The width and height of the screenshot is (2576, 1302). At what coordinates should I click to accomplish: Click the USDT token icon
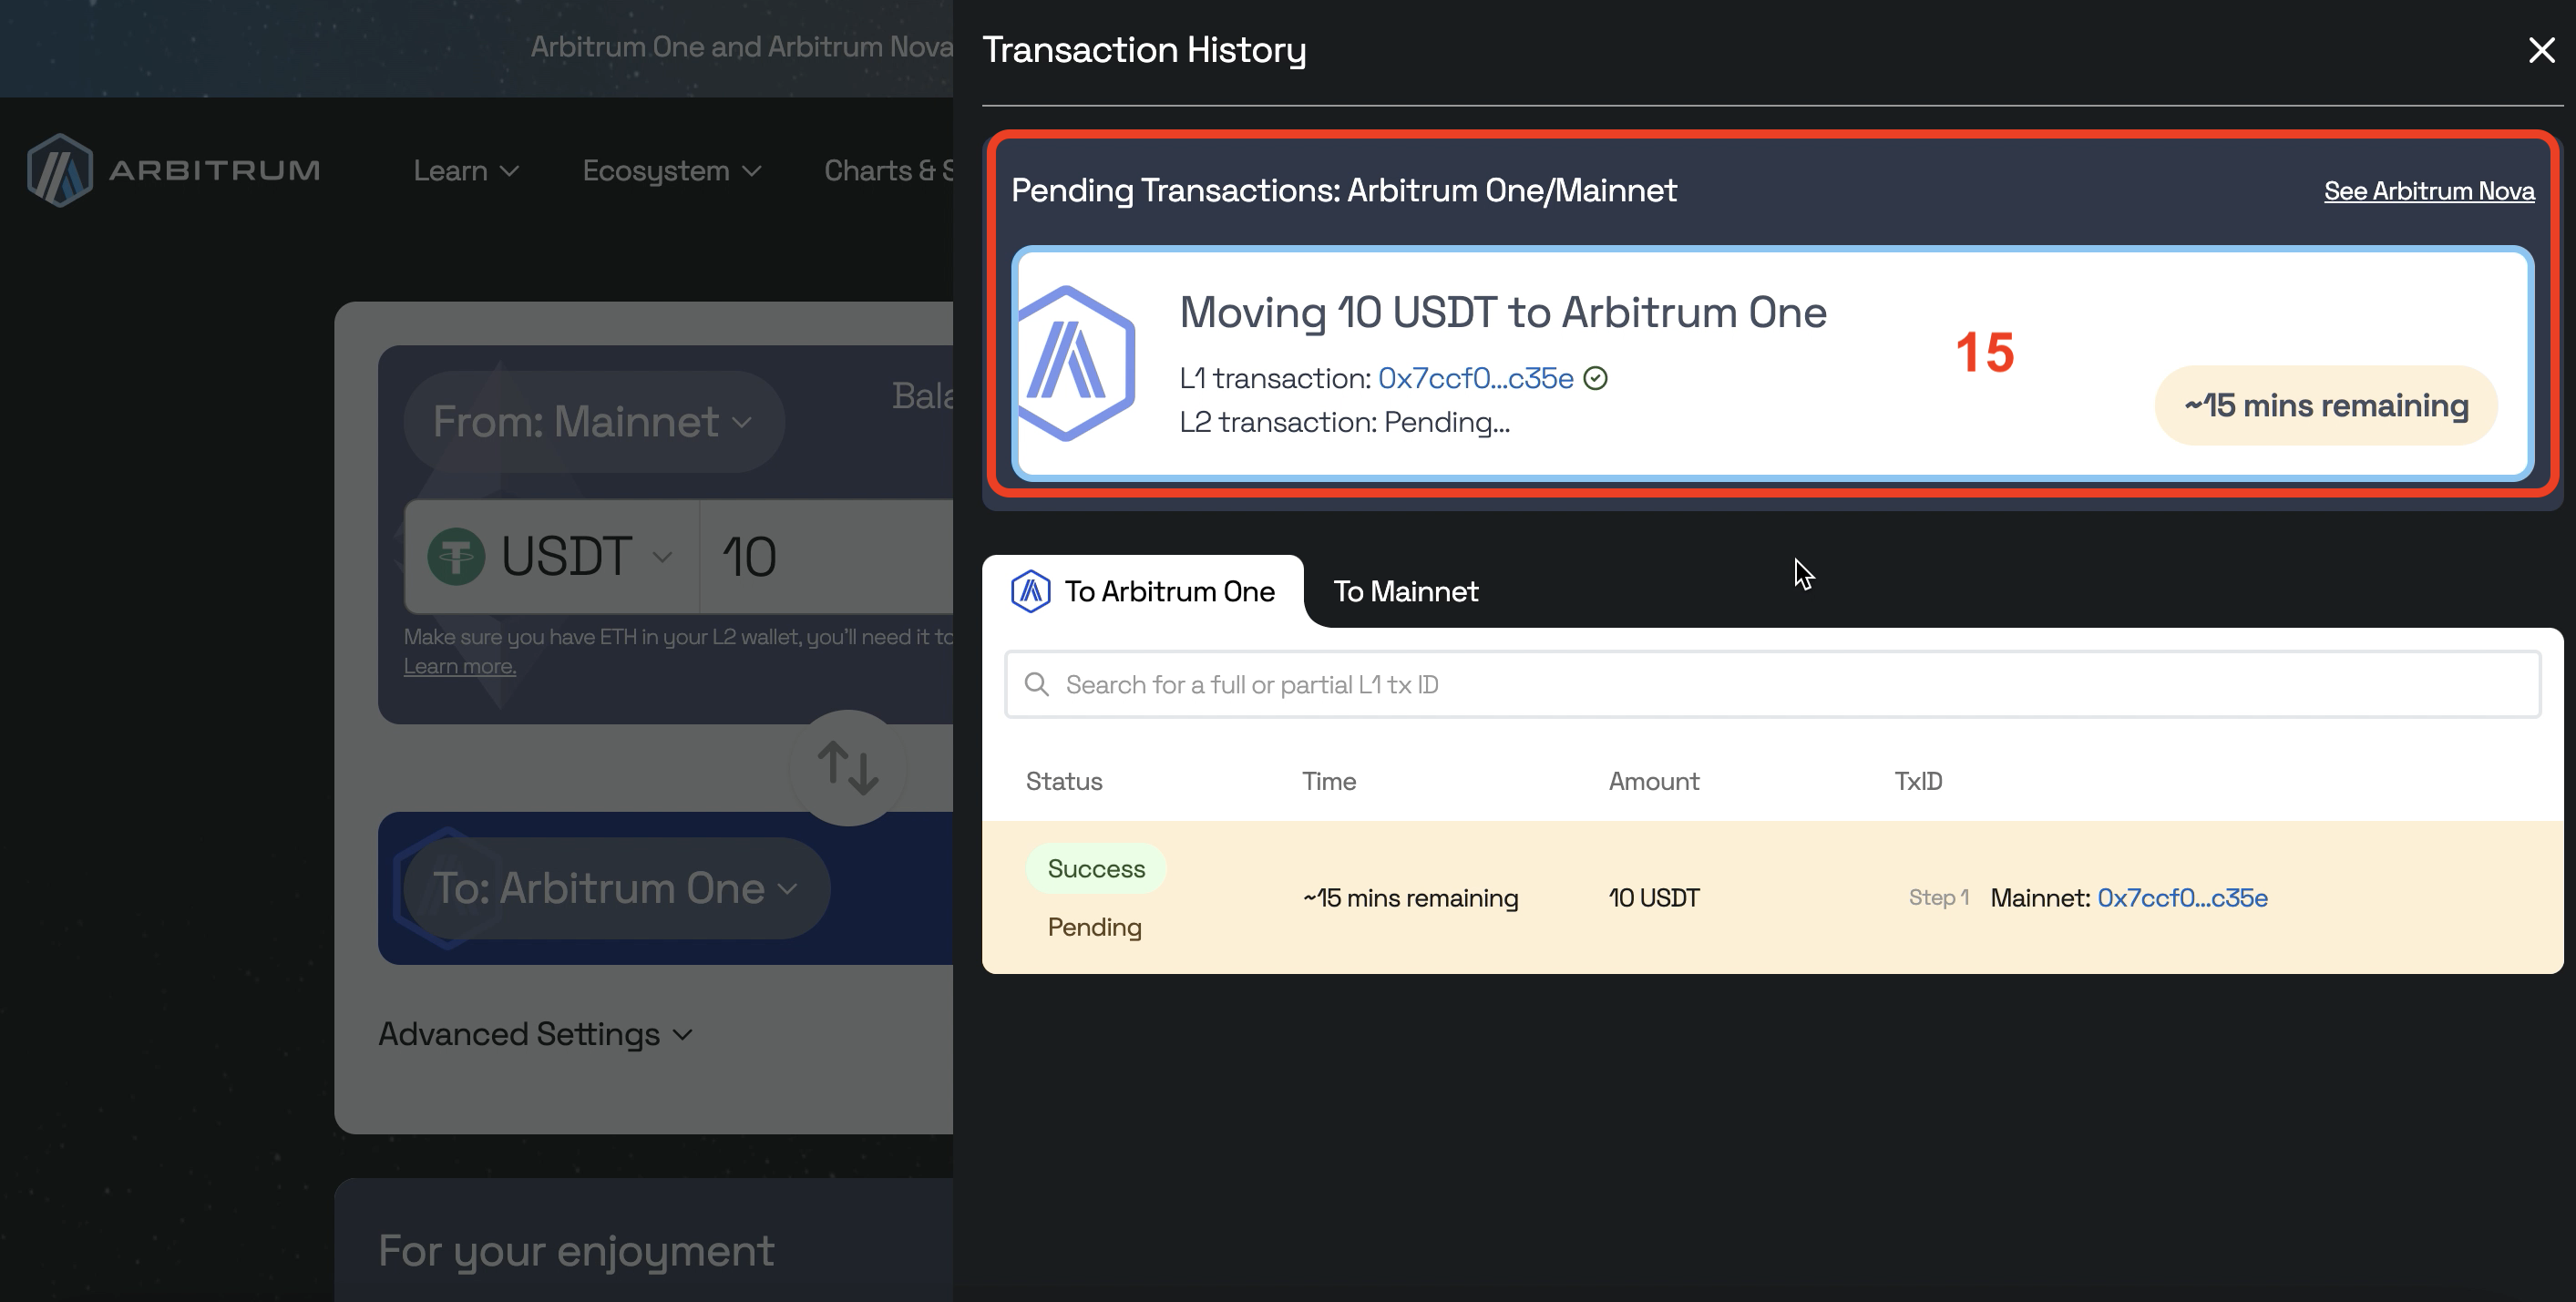click(x=456, y=556)
